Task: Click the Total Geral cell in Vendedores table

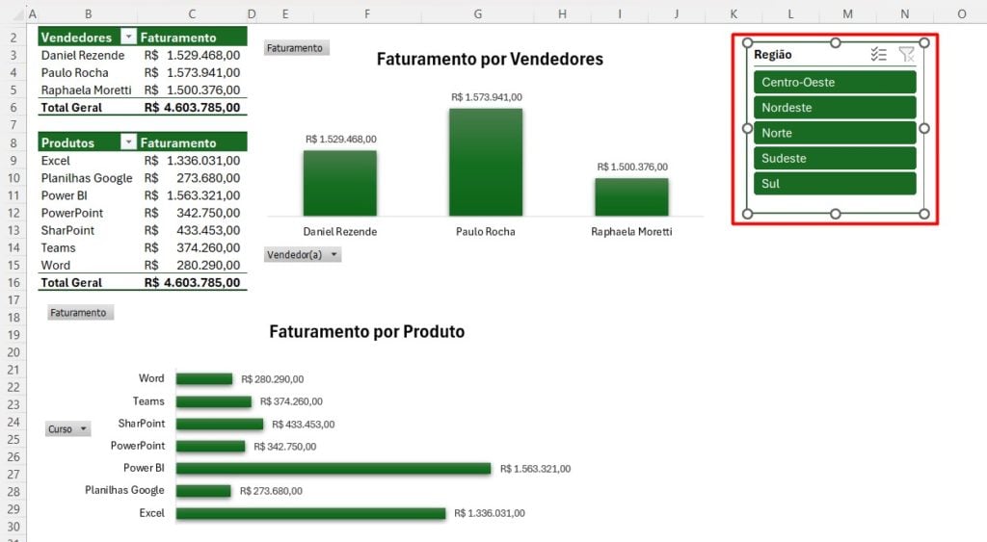Action: (x=88, y=108)
